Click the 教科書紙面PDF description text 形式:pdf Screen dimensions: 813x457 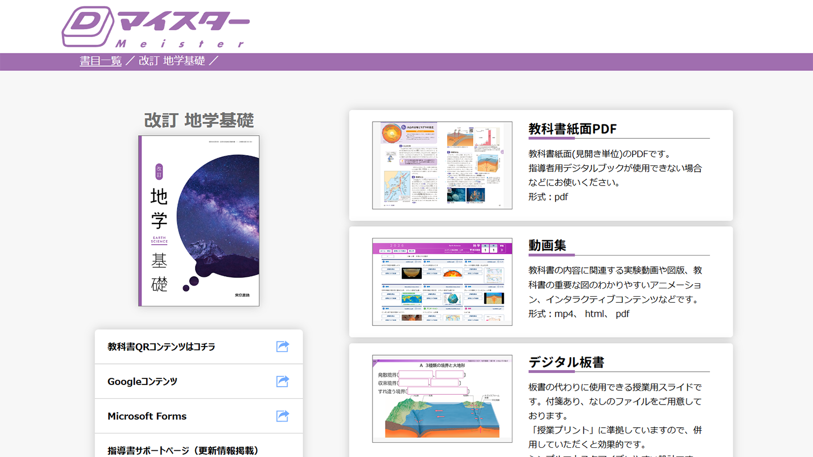[548, 197]
